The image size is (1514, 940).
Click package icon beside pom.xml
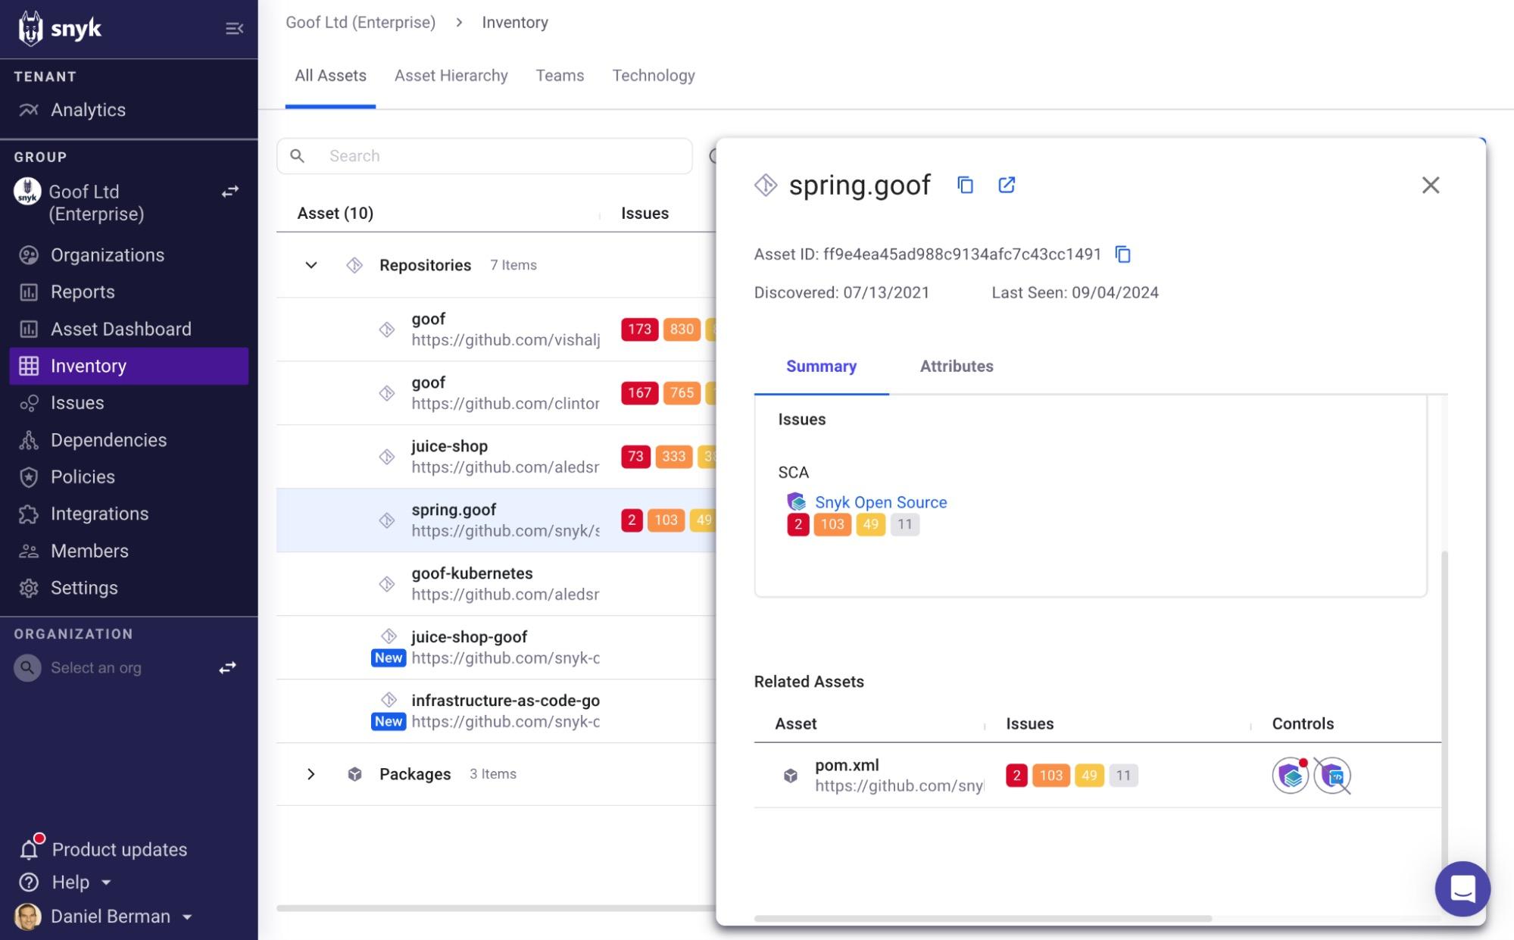[x=790, y=776]
